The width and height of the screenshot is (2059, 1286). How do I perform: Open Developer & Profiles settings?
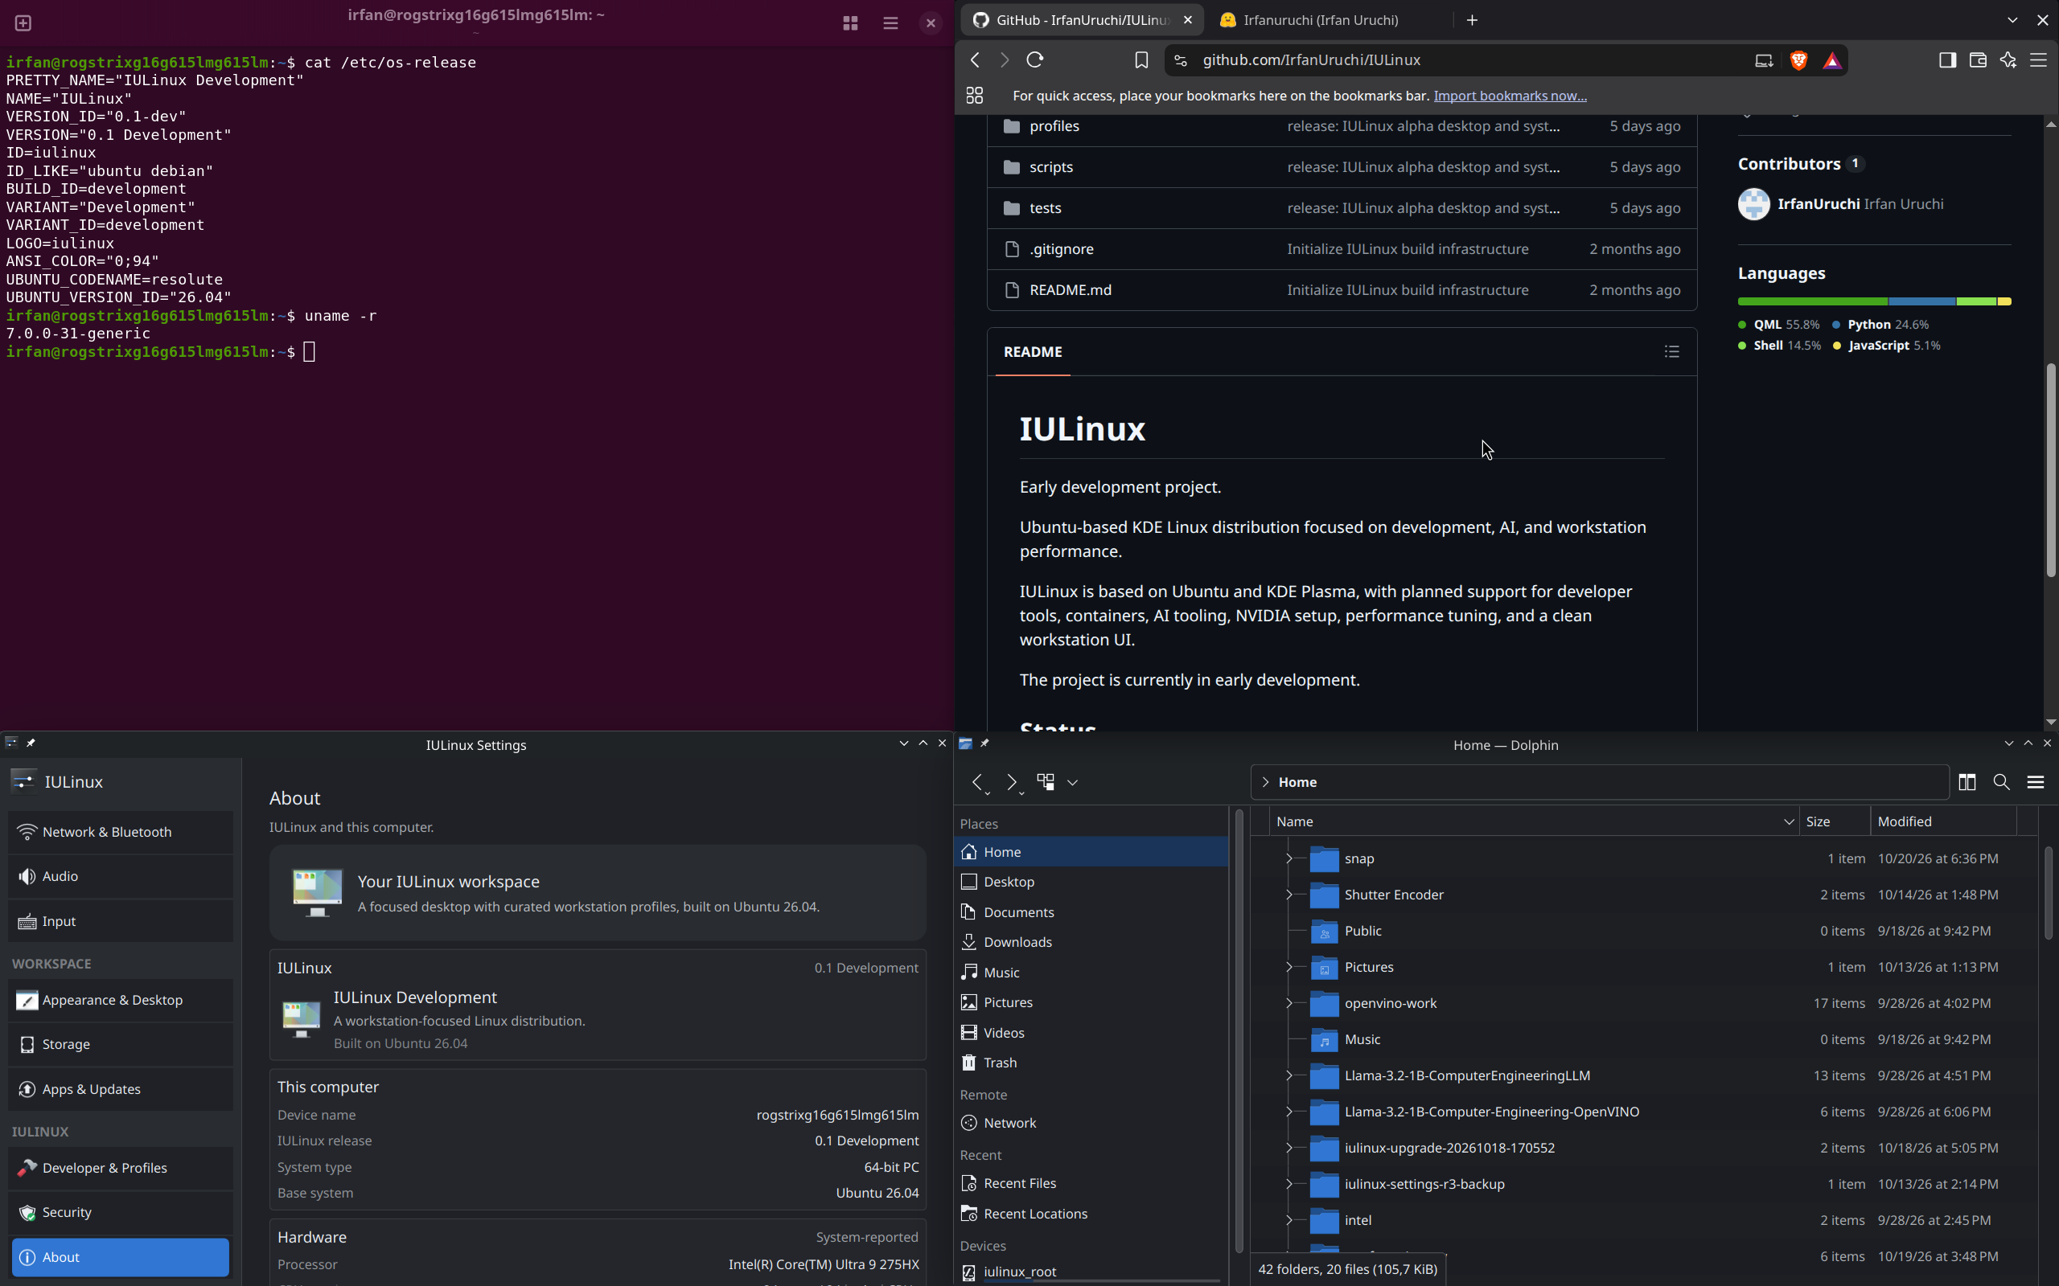(x=120, y=1168)
